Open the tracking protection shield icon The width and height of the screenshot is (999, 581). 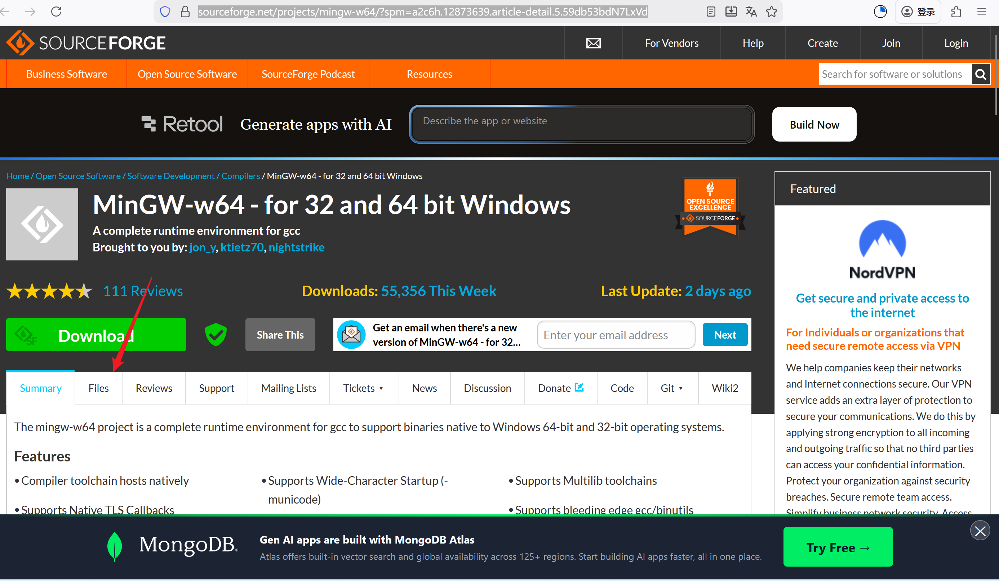165,12
